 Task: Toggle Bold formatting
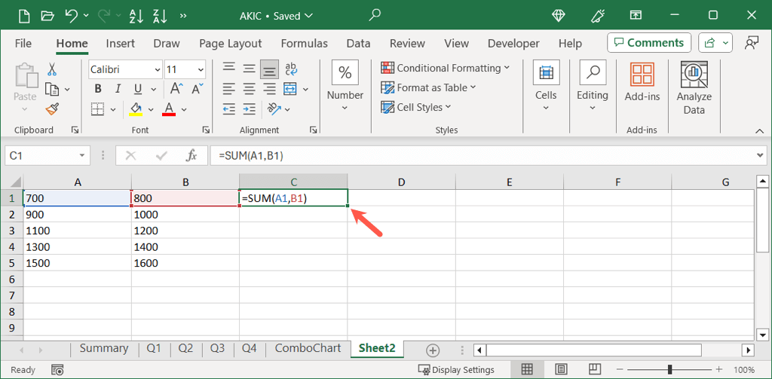98,89
